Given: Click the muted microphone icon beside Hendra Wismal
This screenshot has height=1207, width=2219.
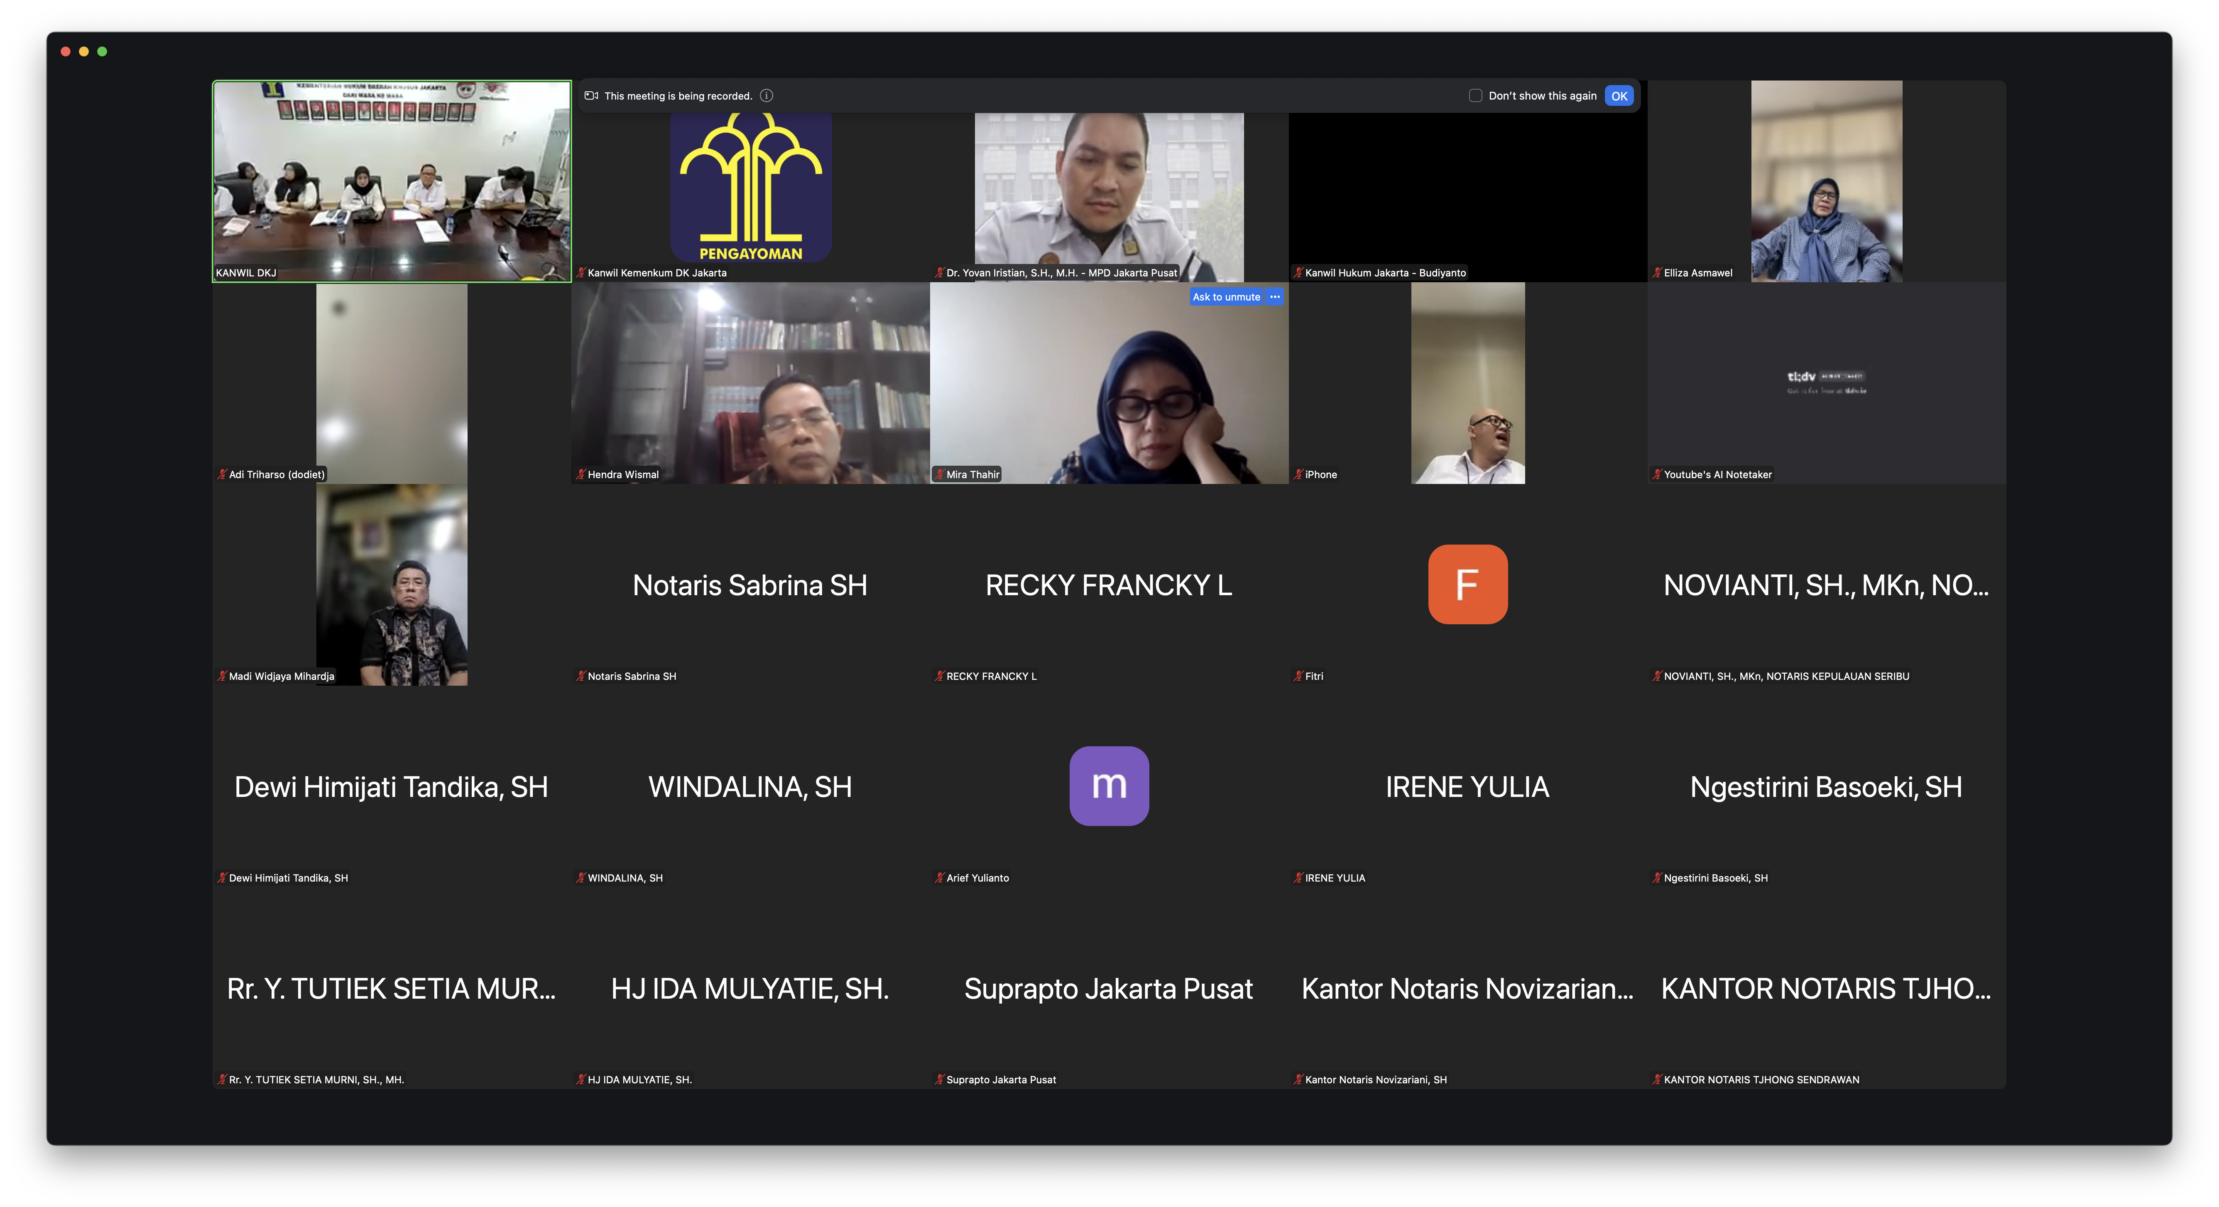Looking at the screenshot, I should click(580, 474).
